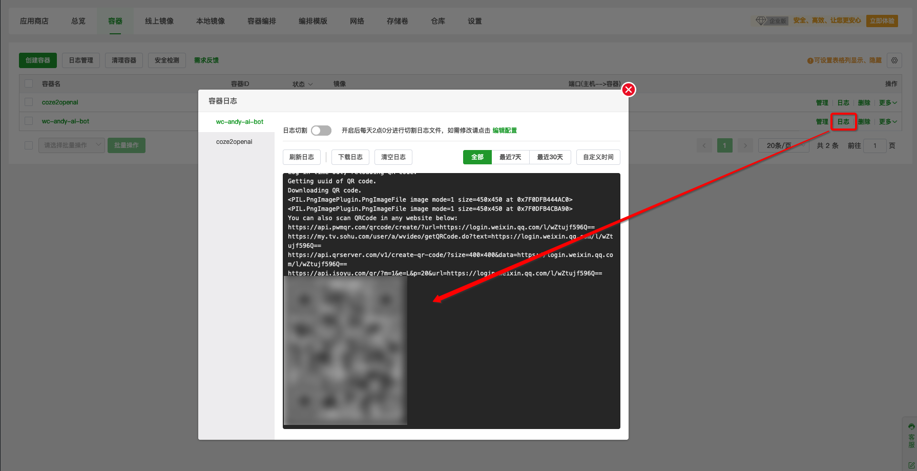This screenshot has height=471, width=917.
Task: Switch to the 总览 tab
Action: click(78, 21)
